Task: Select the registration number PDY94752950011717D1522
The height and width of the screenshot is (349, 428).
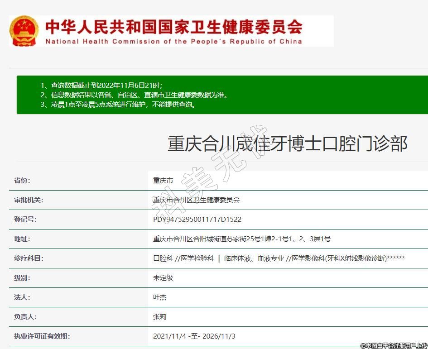Action: [197, 219]
